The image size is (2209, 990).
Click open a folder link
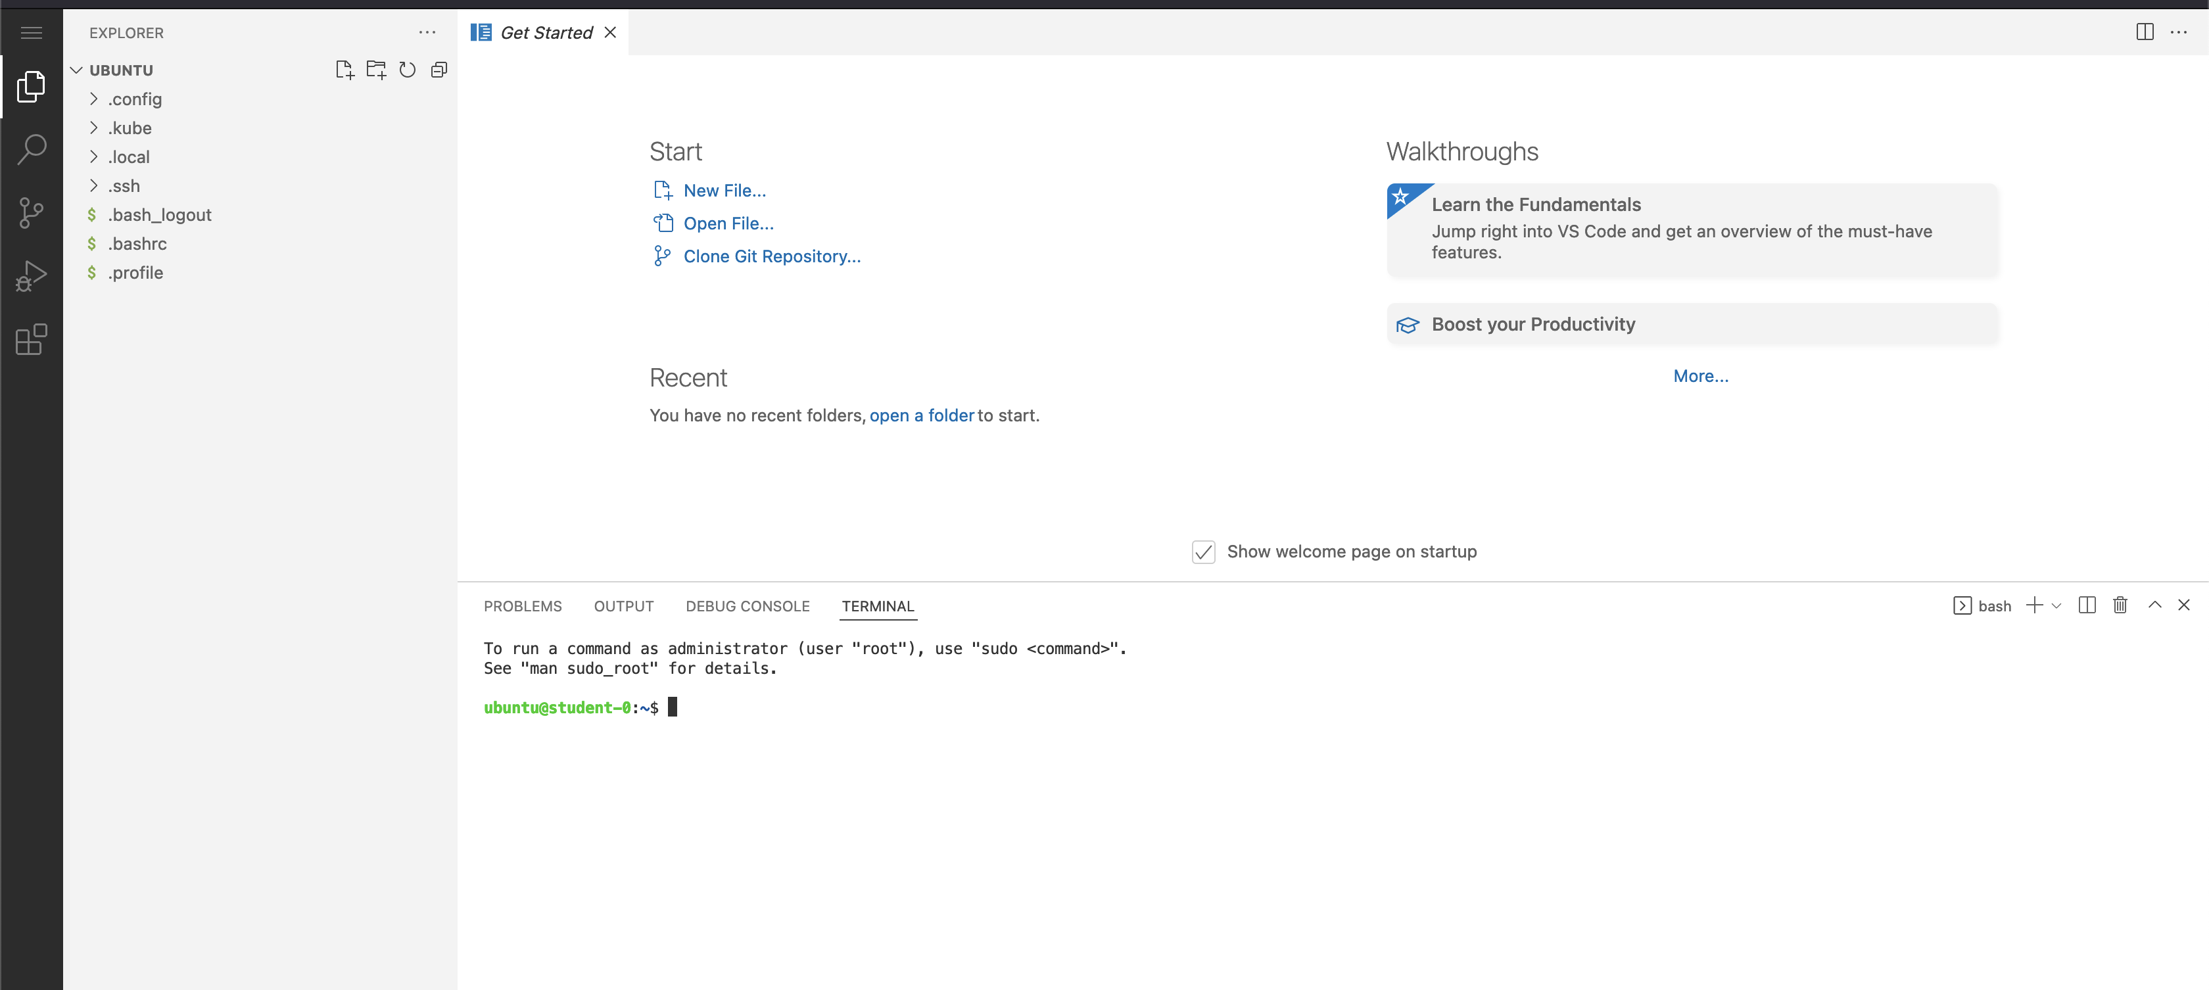point(920,415)
